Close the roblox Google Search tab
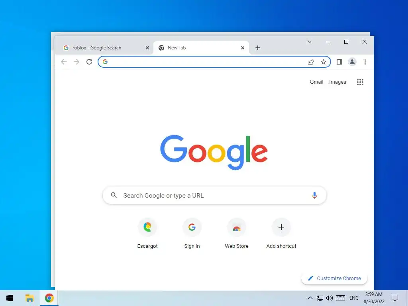This screenshot has height=306, width=408. (x=147, y=48)
